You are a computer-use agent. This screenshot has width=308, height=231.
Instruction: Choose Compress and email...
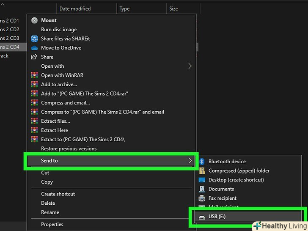tap(111, 103)
